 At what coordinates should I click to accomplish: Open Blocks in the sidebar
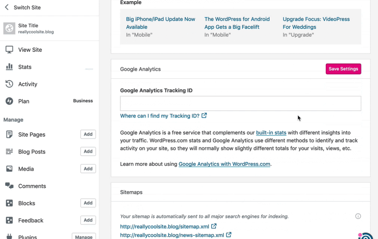point(27,203)
